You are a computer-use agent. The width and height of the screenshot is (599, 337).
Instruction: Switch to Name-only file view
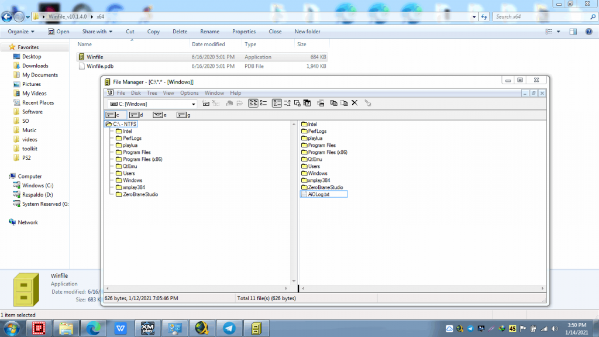(253, 103)
